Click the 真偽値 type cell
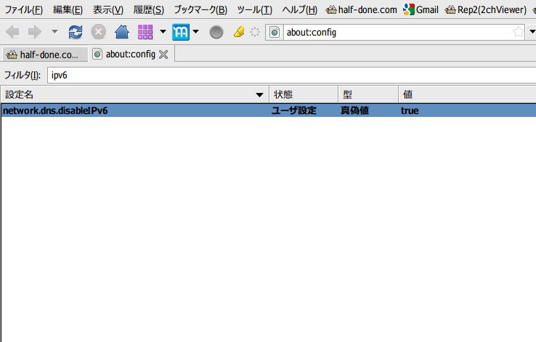The image size is (536, 342). [355, 110]
